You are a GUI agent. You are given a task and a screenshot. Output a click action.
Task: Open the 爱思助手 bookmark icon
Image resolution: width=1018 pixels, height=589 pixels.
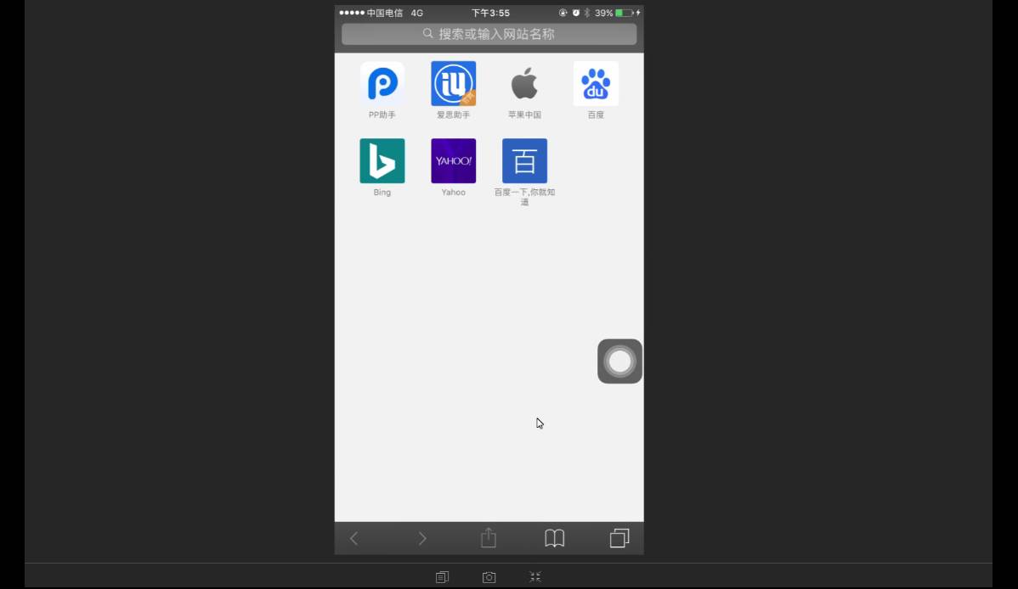(453, 84)
